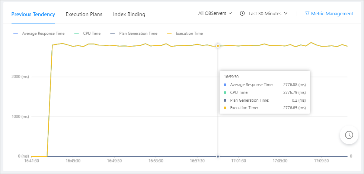
Task: Click the floating clock history icon
Action: (349, 135)
